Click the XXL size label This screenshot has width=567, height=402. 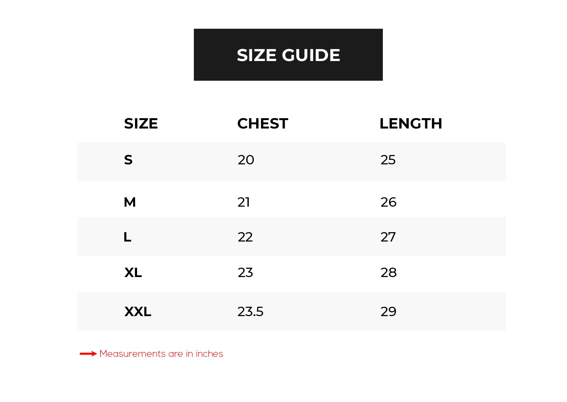coord(138,312)
